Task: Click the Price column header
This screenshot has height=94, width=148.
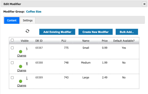Action: pyautogui.click(x=105, y=41)
